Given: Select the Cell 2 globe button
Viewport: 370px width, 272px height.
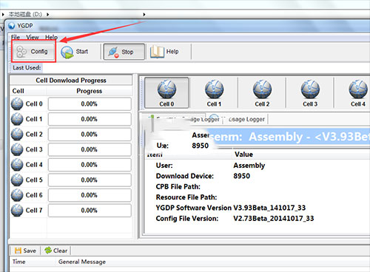Looking at the screenshot, I should 262,92.
